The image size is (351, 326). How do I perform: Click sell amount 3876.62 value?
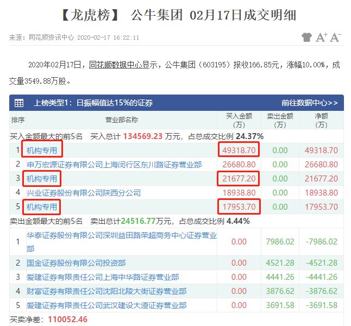pos(280,291)
